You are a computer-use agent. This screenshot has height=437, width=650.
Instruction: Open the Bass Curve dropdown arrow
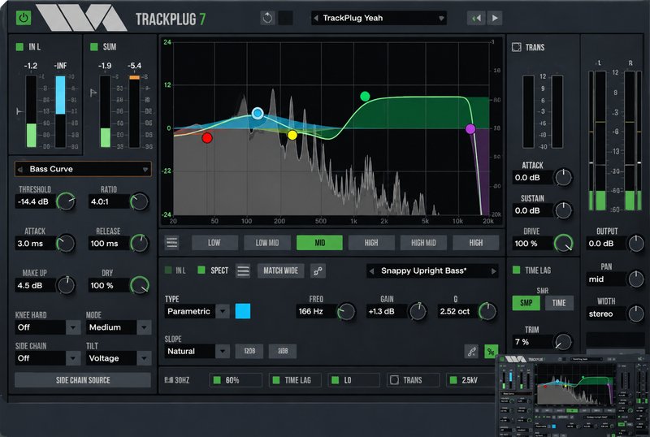[145, 169]
